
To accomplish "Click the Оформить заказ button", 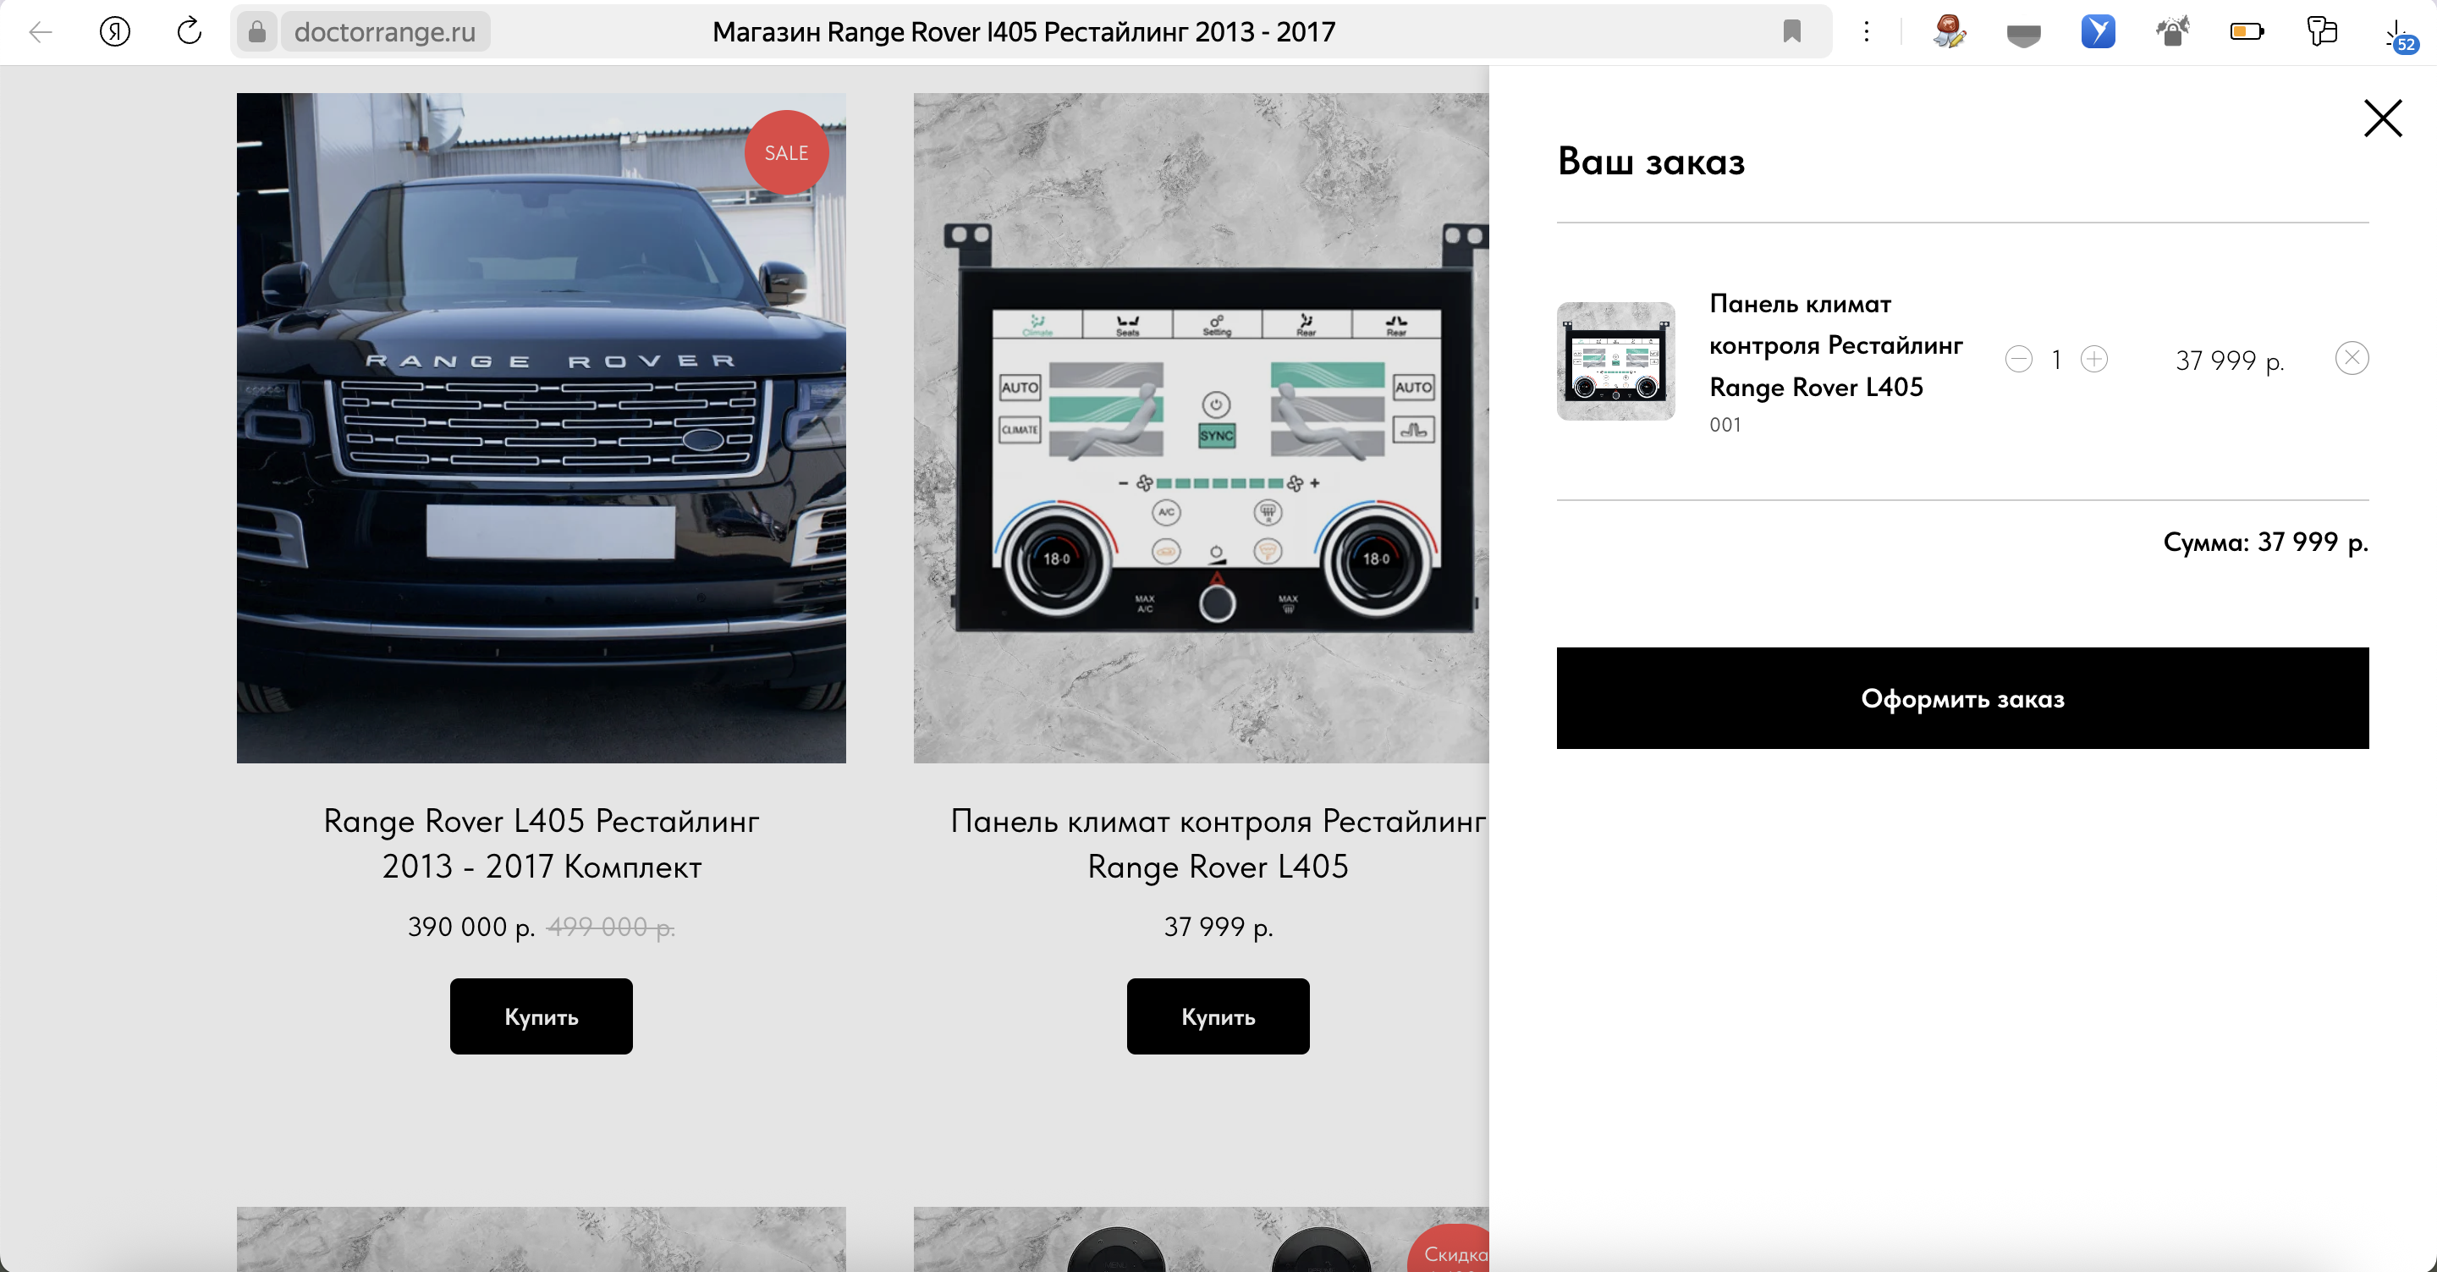I will pyautogui.click(x=1962, y=698).
